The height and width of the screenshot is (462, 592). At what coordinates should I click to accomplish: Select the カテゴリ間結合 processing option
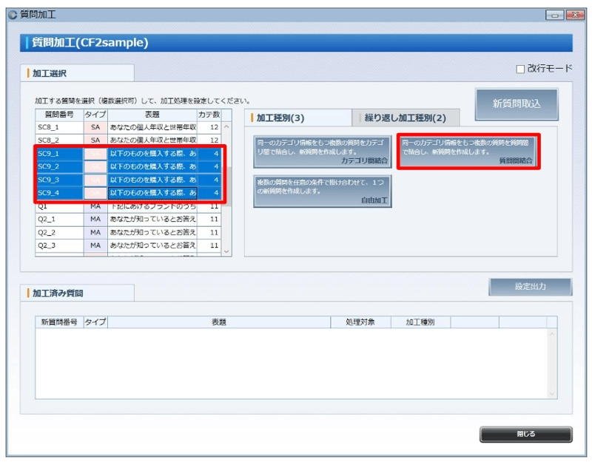tap(323, 152)
